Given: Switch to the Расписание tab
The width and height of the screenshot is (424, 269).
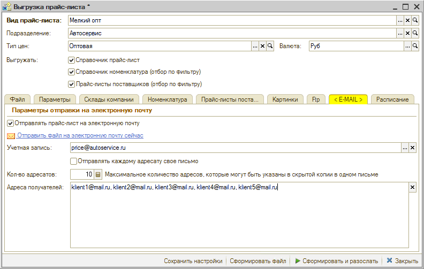Looking at the screenshot, I should coord(392,99).
